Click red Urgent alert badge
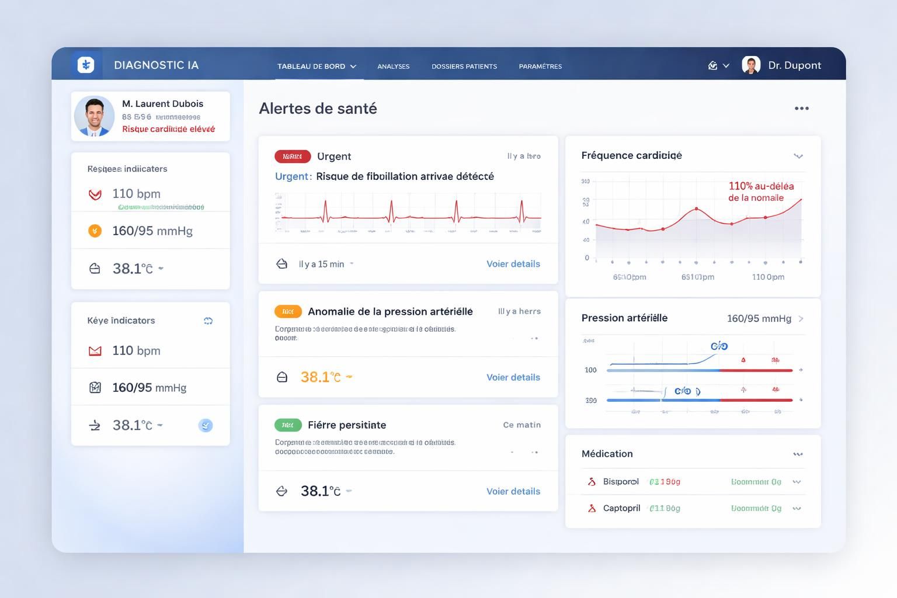The height and width of the screenshot is (598, 897). pos(293,156)
